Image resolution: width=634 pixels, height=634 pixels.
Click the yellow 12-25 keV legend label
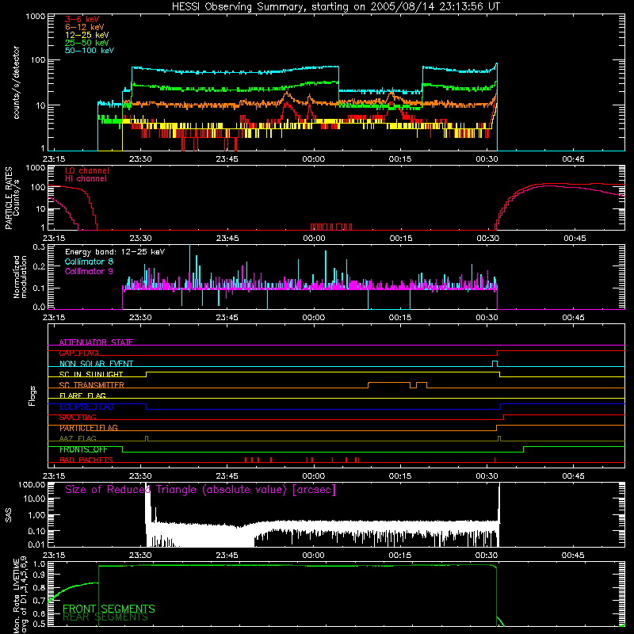(x=86, y=35)
